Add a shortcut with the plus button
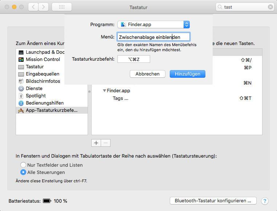This screenshot has width=277, height=211. 96,143
